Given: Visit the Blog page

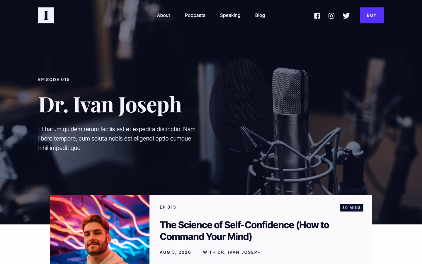Looking at the screenshot, I should click(x=260, y=15).
